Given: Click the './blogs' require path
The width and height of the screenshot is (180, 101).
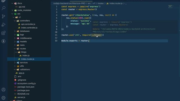Looking at the screenshot, I should point(96,35).
